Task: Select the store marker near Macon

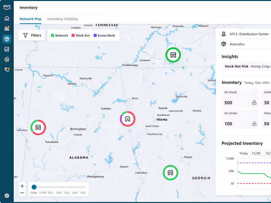Action: 170,173
